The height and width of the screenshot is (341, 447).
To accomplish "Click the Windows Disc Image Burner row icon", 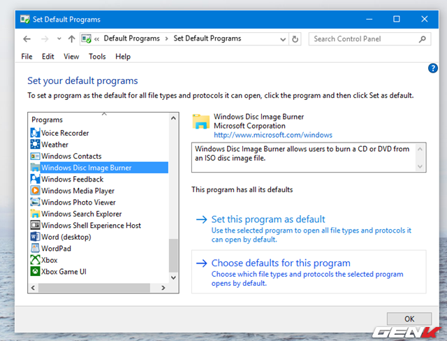I will (x=35, y=168).
